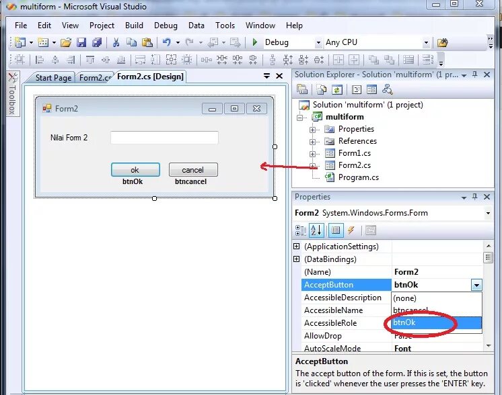Open the Toolbox side panel

[x=13, y=94]
